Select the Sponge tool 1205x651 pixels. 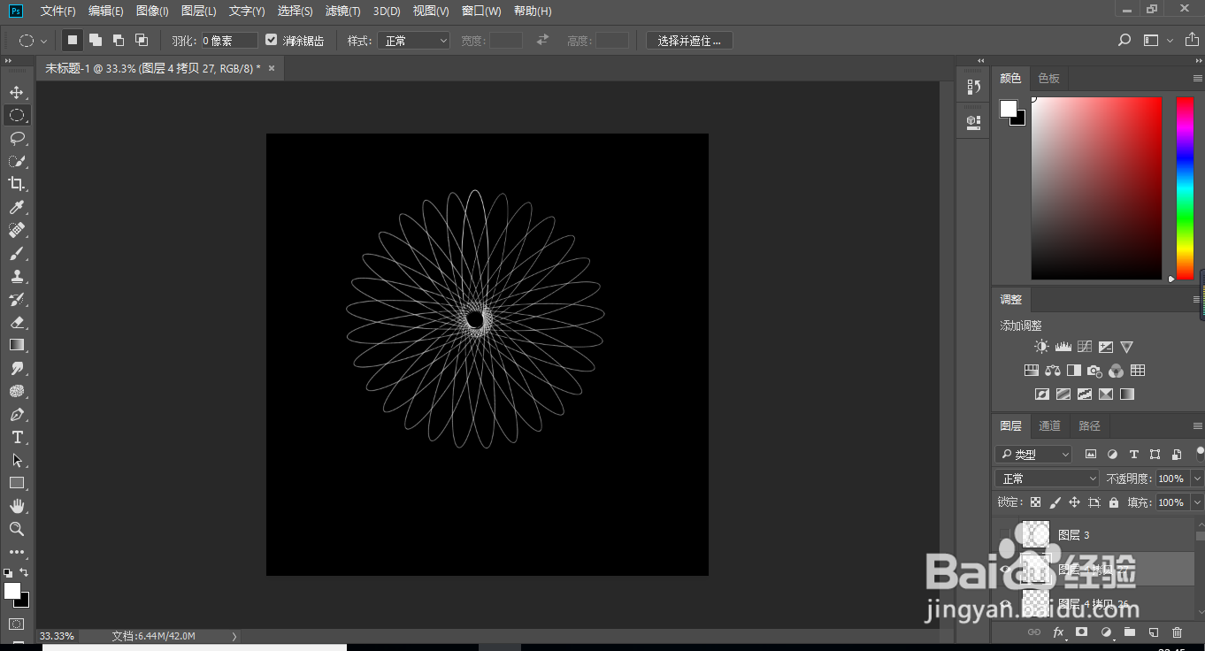[17, 391]
